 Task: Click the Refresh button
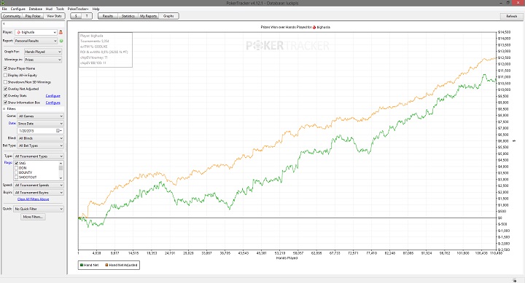pos(511,16)
